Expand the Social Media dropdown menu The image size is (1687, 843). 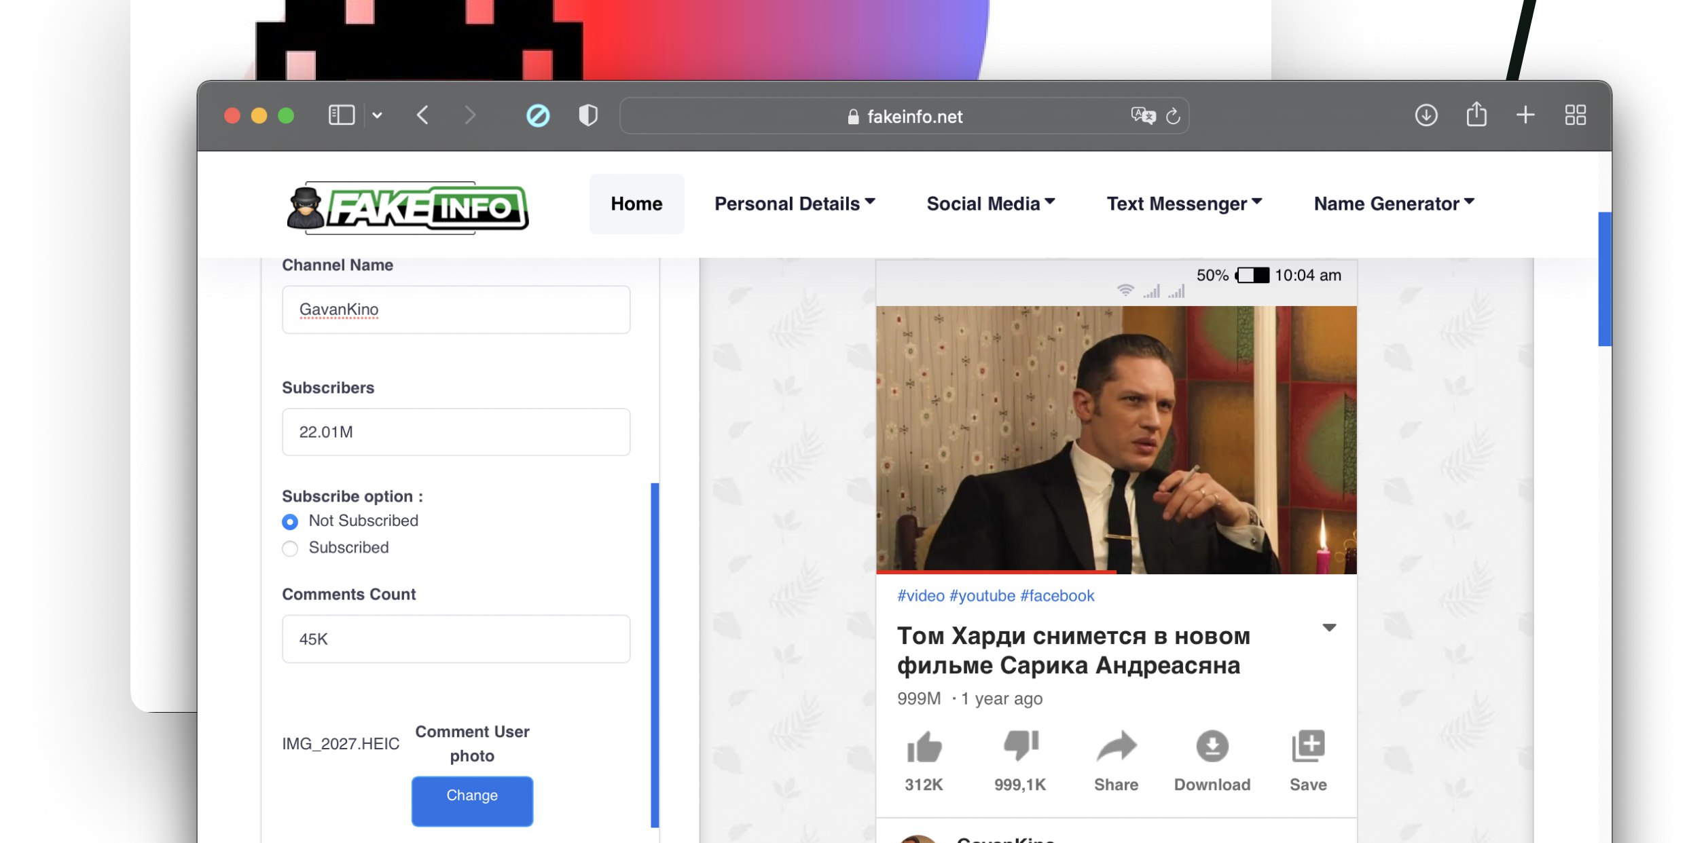(991, 202)
